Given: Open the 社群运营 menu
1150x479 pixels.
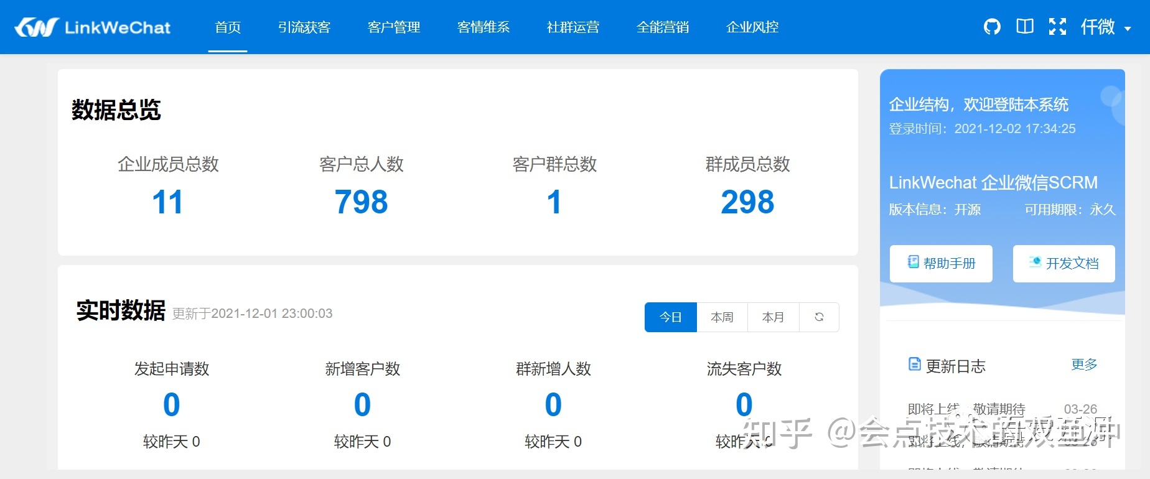Looking at the screenshot, I should pos(573,27).
